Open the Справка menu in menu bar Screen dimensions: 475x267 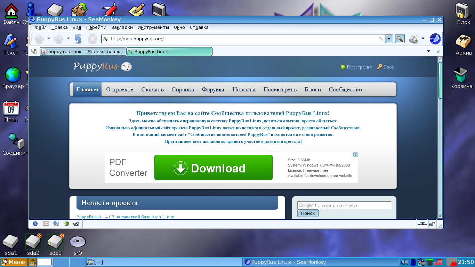(x=199, y=27)
